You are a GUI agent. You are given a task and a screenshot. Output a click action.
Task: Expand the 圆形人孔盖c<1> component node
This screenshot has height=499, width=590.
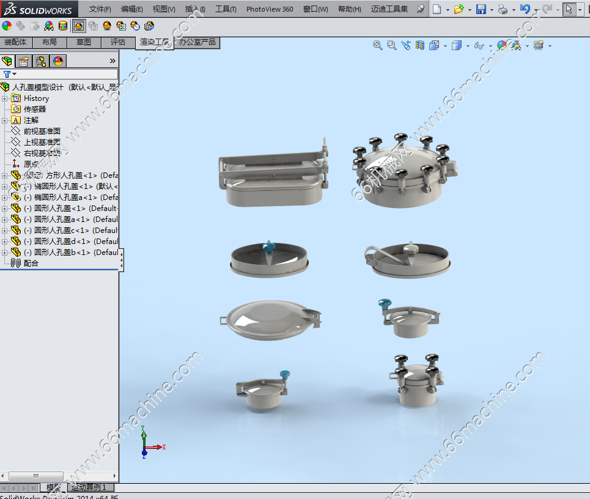[4, 231]
